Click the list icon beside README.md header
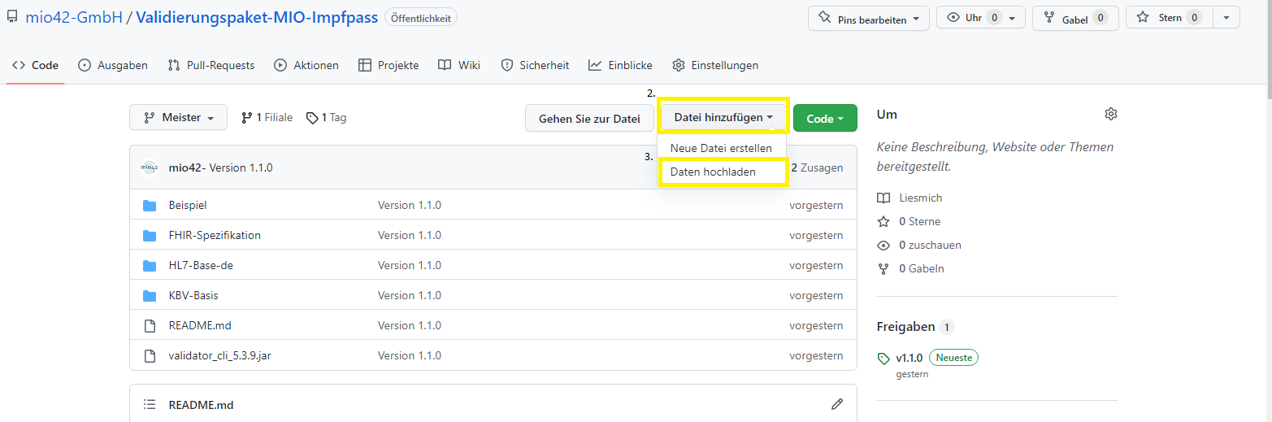This screenshot has width=1272, height=422. pos(150,404)
